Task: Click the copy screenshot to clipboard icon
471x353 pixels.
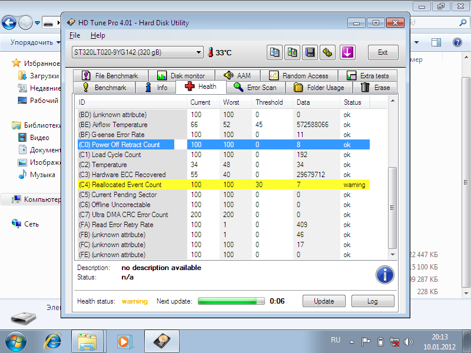Action: click(293, 52)
